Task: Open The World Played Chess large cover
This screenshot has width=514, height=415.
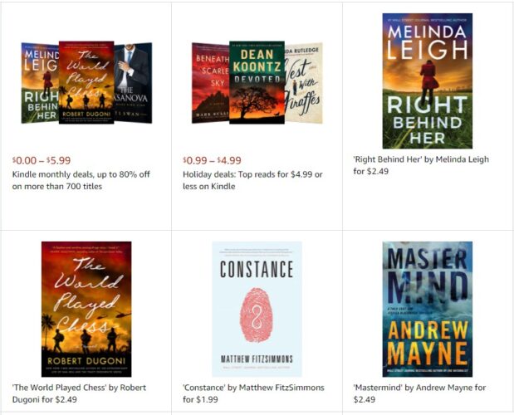Action: (86, 309)
